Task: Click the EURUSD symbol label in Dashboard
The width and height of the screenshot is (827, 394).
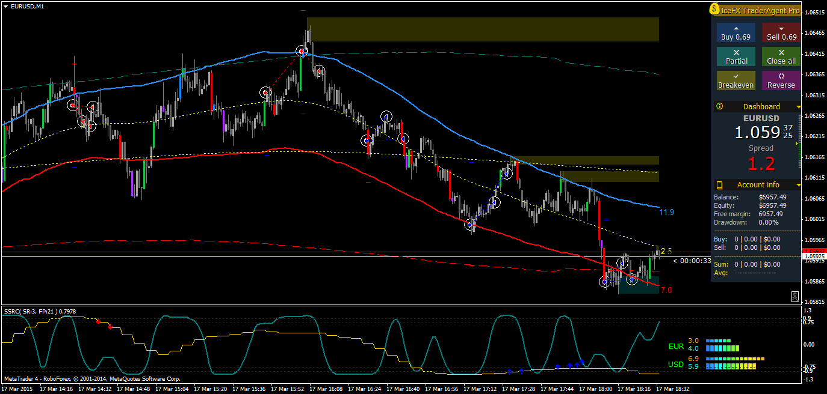Action: click(x=761, y=118)
